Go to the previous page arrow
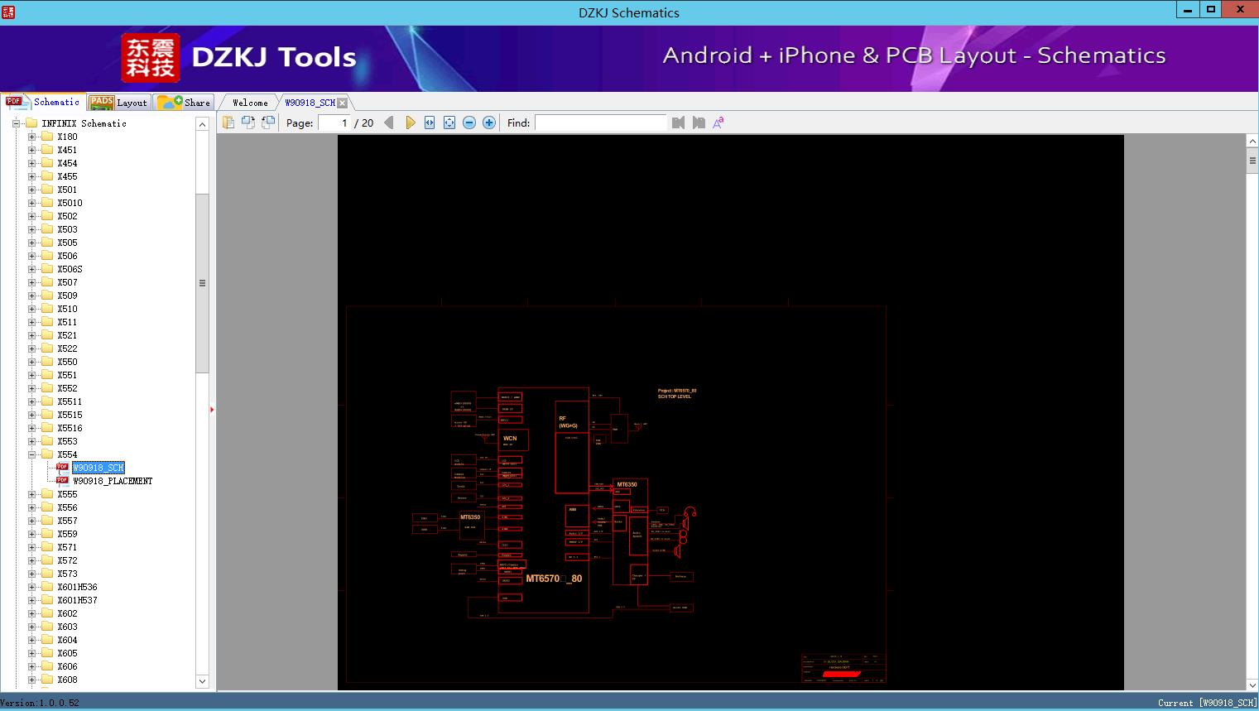This screenshot has height=711, width=1259. pyautogui.click(x=389, y=123)
